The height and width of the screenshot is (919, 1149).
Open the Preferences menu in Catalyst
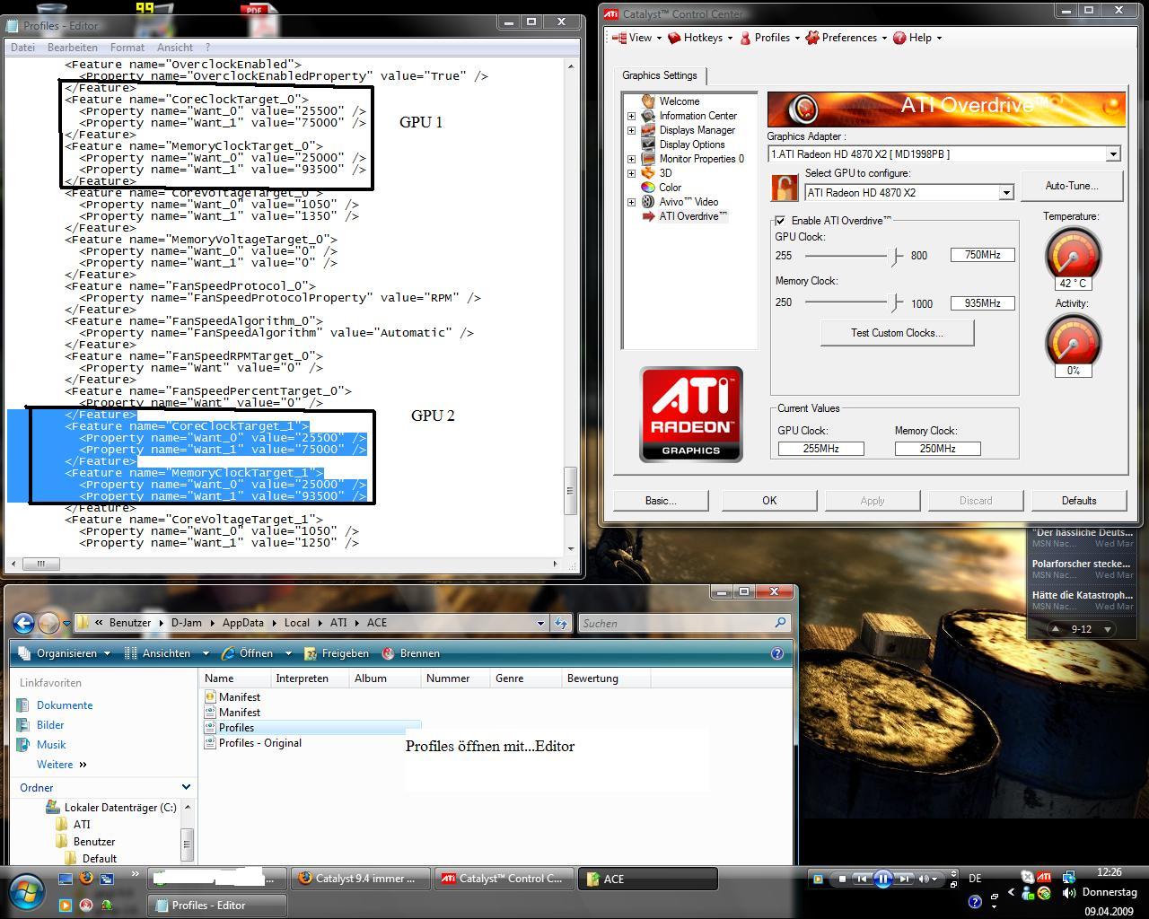[846, 38]
